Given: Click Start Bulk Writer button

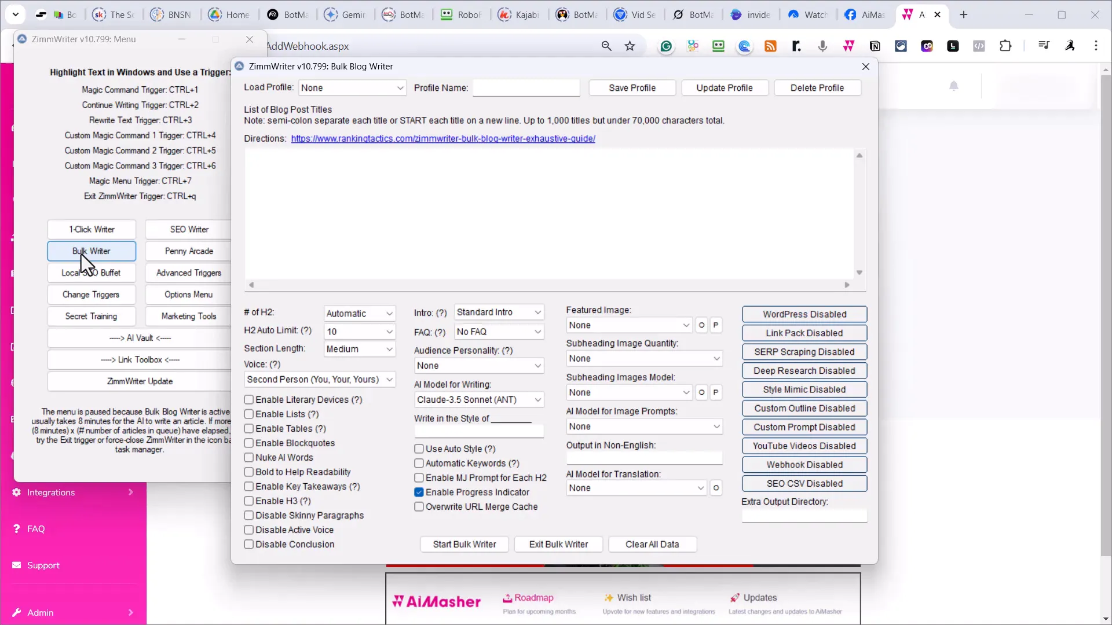Looking at the screenshot, I should (464, 545).
